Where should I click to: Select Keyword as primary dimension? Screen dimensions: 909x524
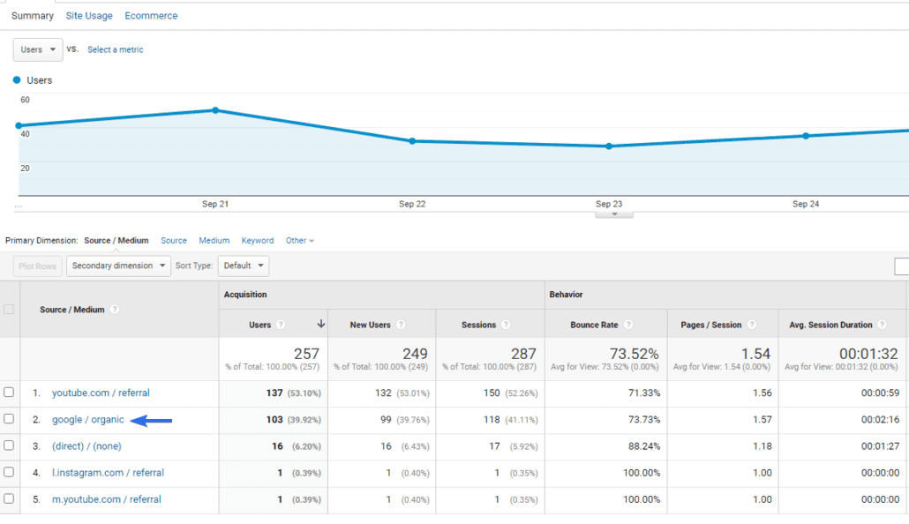point(258,241)
